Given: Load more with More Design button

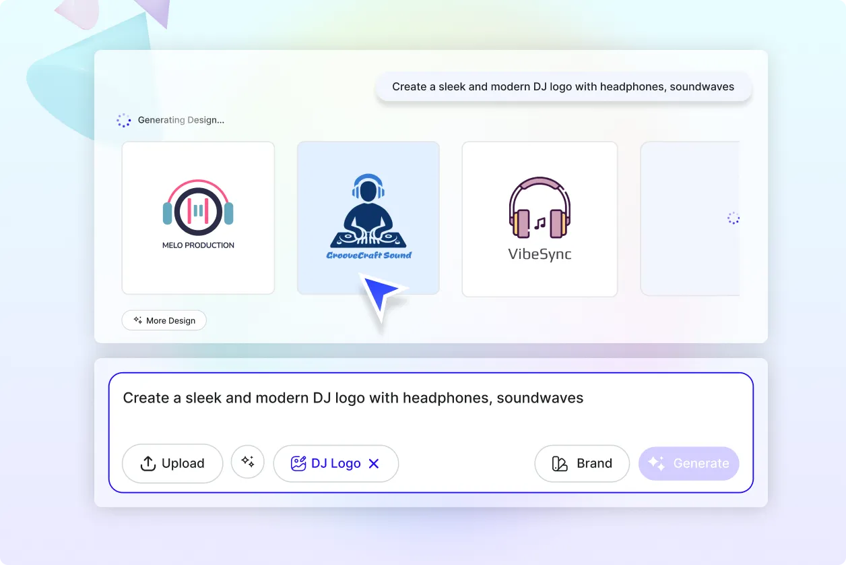Looking at the screenshot, I should (x=164, y=320).
